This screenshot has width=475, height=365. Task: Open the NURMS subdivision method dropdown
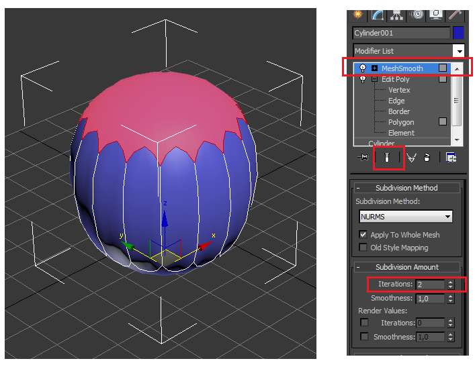point(406,217)
